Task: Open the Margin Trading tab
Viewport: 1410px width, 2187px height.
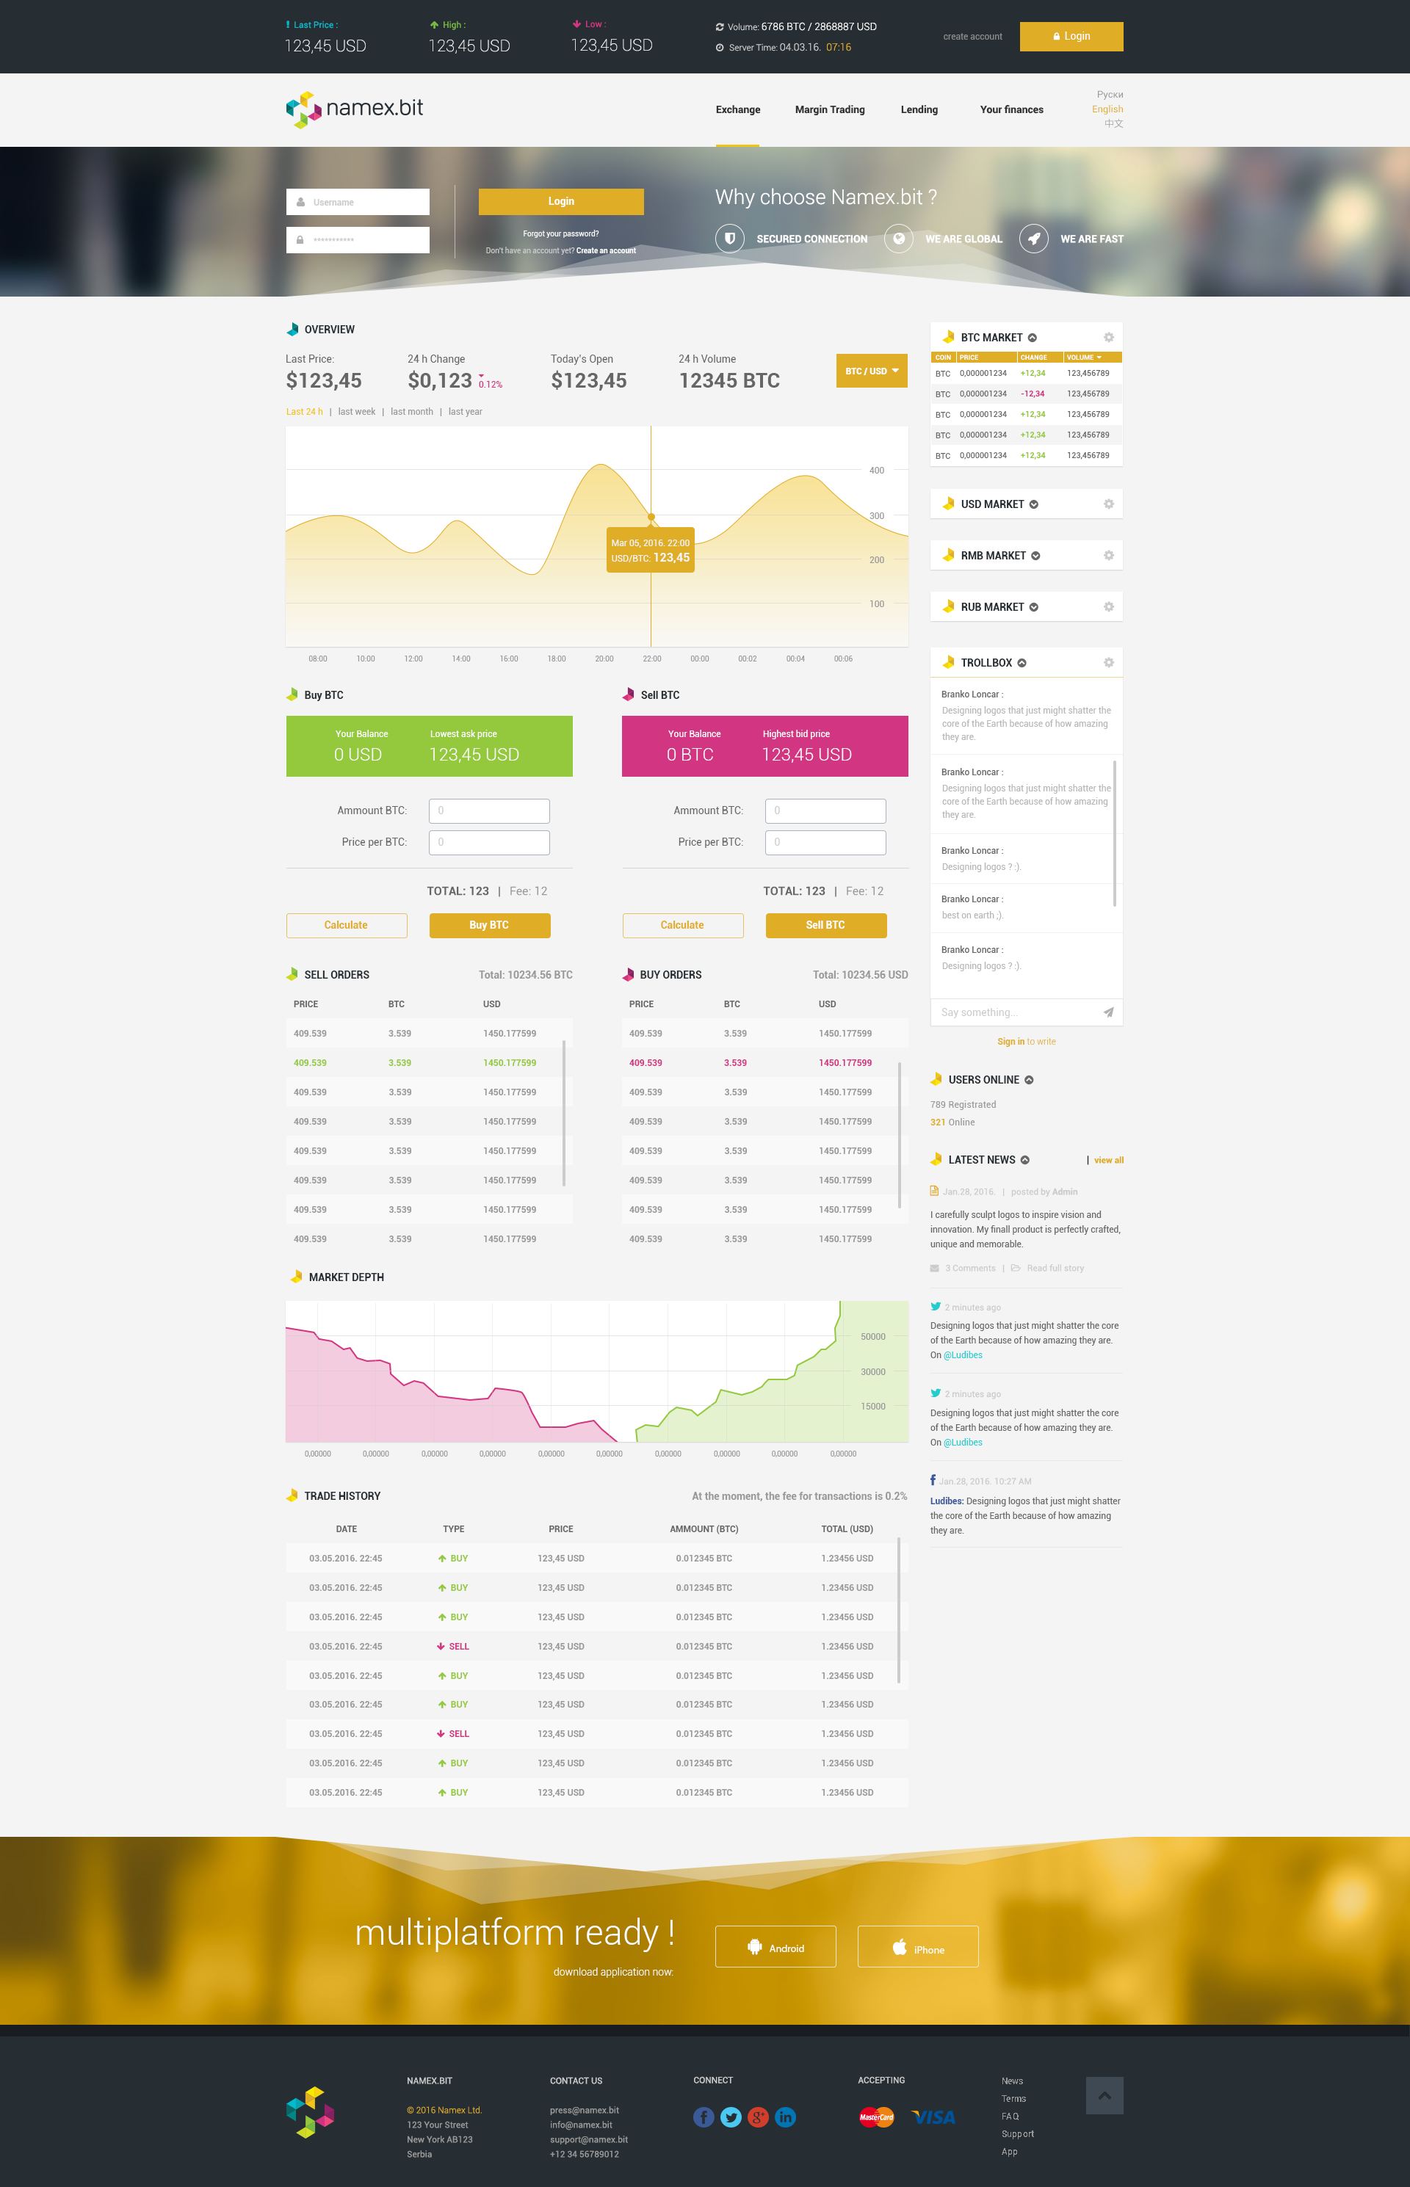Action: point(830,110)
